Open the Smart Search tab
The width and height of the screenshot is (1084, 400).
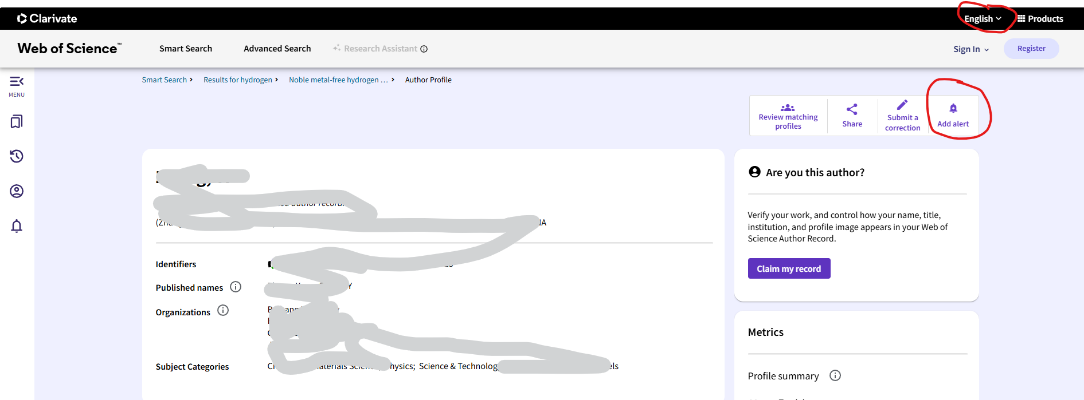point(186,49)
